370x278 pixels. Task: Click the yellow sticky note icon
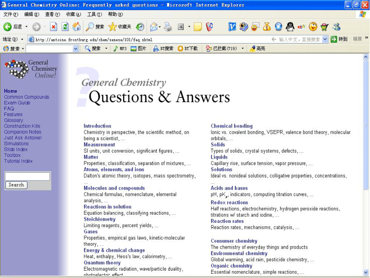click(x=197, y=27)
